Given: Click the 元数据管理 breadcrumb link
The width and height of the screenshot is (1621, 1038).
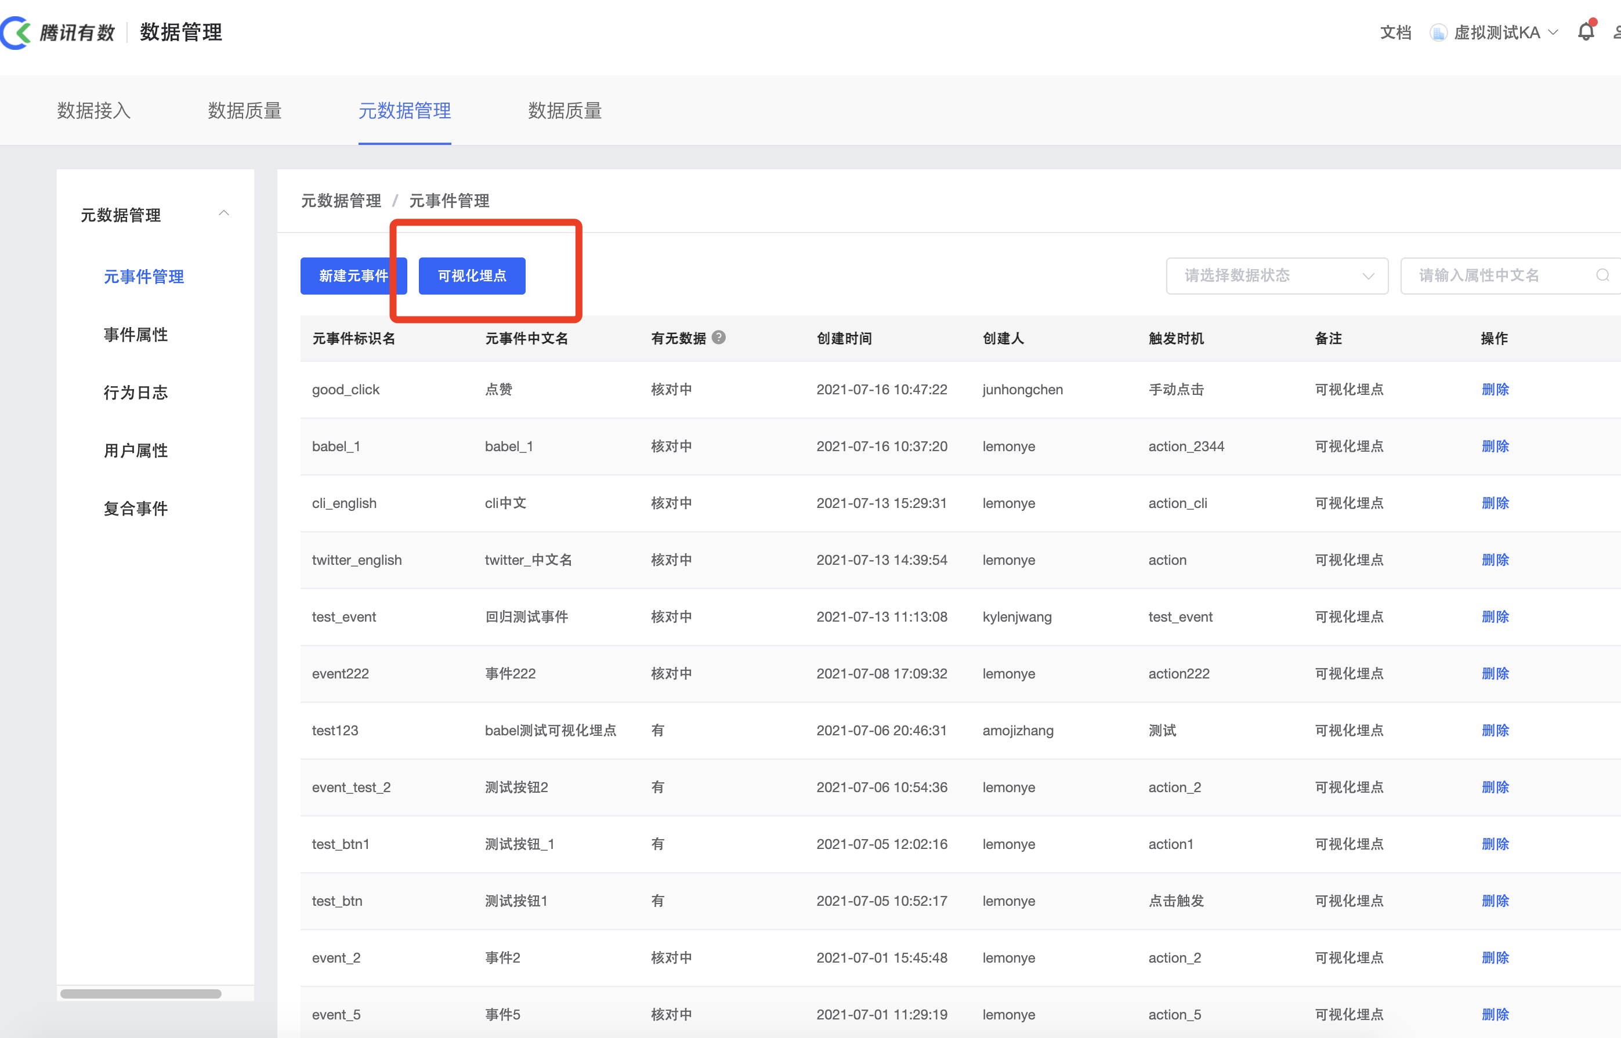Looking at the screenshot, I should [341, 201].
